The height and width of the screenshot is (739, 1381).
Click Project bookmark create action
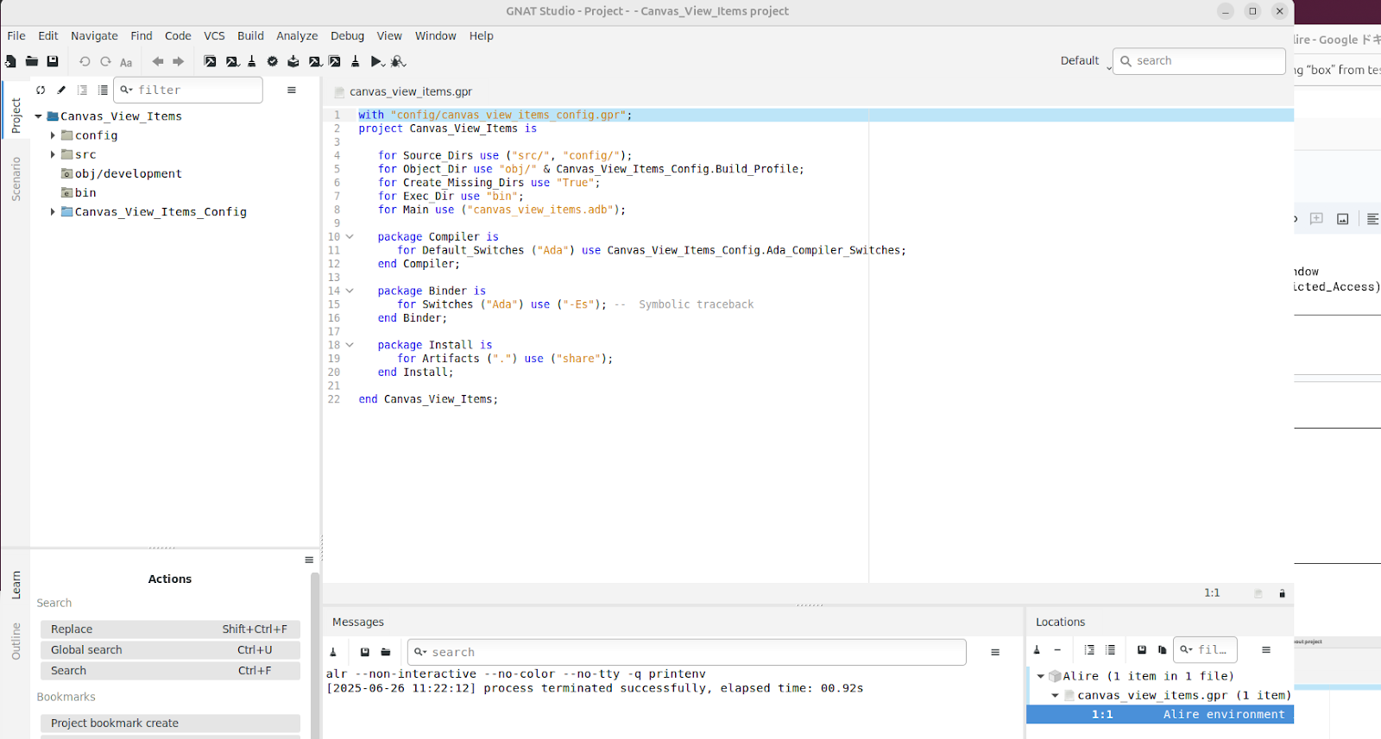[x=170, y=723]
